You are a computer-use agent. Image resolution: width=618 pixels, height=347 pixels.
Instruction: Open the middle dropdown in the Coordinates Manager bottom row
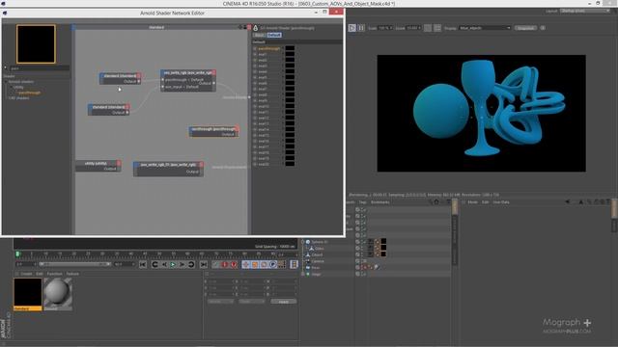tap(251, 302)
